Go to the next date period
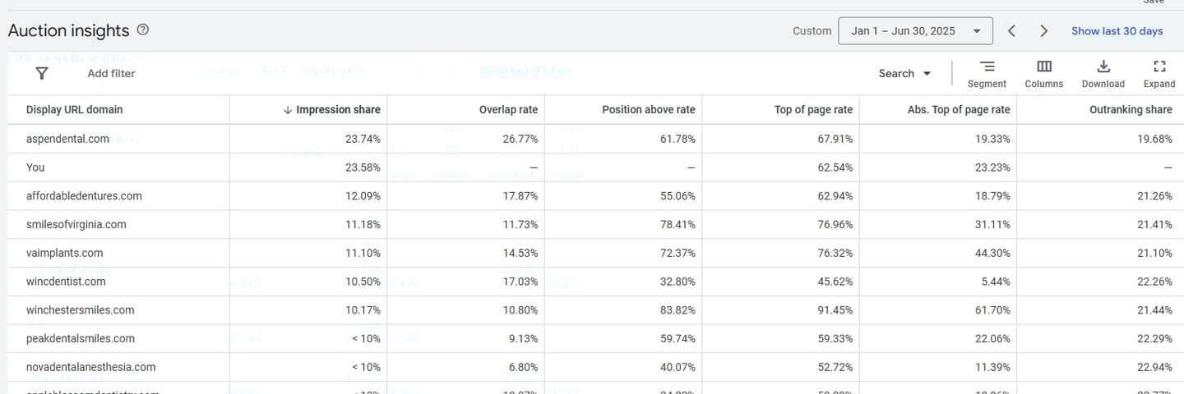The height and width of the screenshot is (394, 1184). click(1043, 31)
